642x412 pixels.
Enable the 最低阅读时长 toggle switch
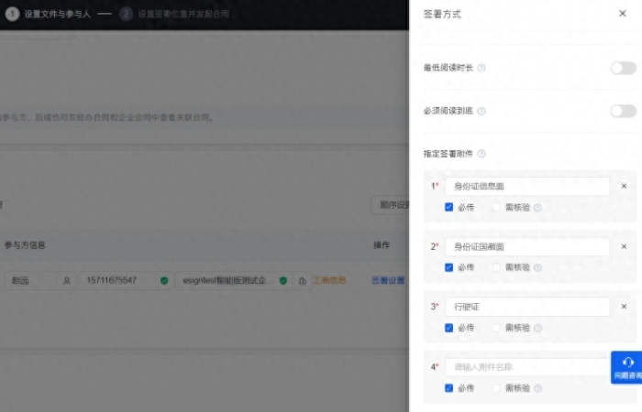coord(623,68)
